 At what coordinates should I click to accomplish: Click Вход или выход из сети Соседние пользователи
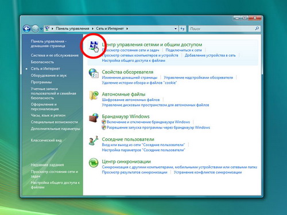[143, 144]
